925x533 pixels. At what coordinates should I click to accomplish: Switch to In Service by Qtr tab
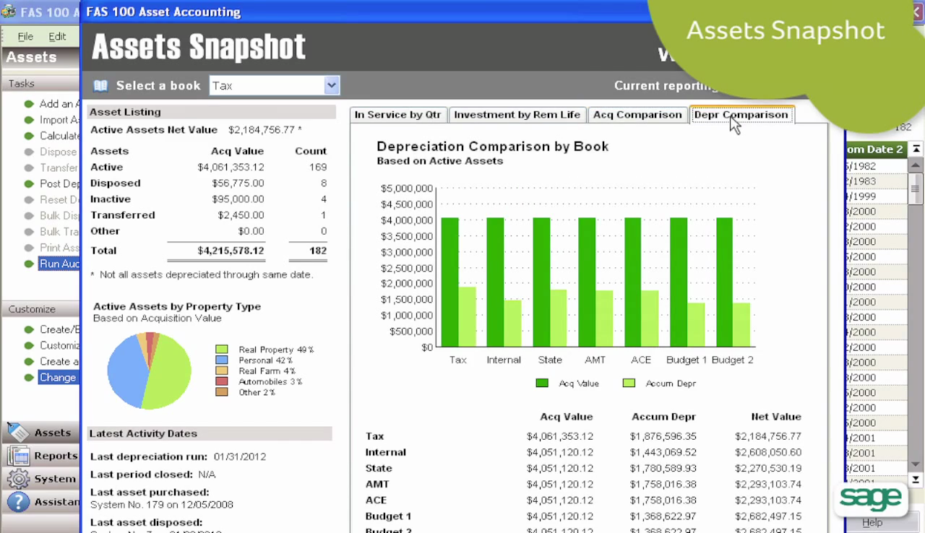pos(397,115)
